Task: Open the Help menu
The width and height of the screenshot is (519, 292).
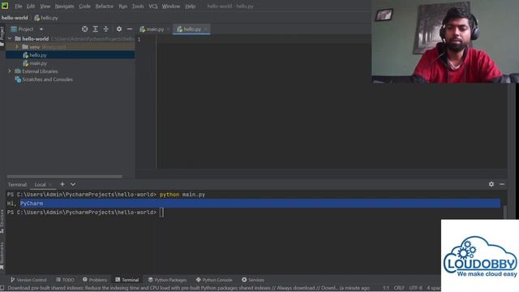Action: [191, 6]
